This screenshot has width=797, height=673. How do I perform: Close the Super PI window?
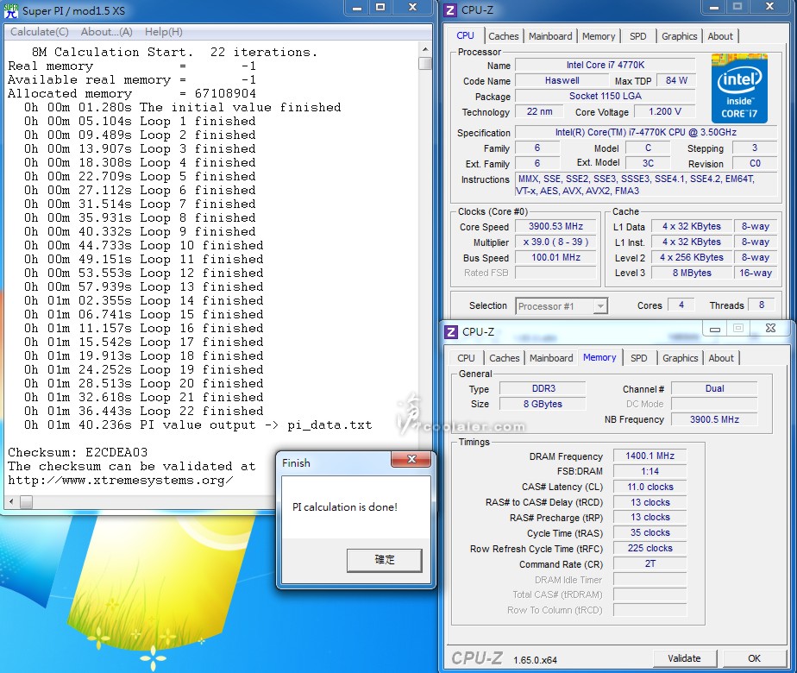point(412,8)
